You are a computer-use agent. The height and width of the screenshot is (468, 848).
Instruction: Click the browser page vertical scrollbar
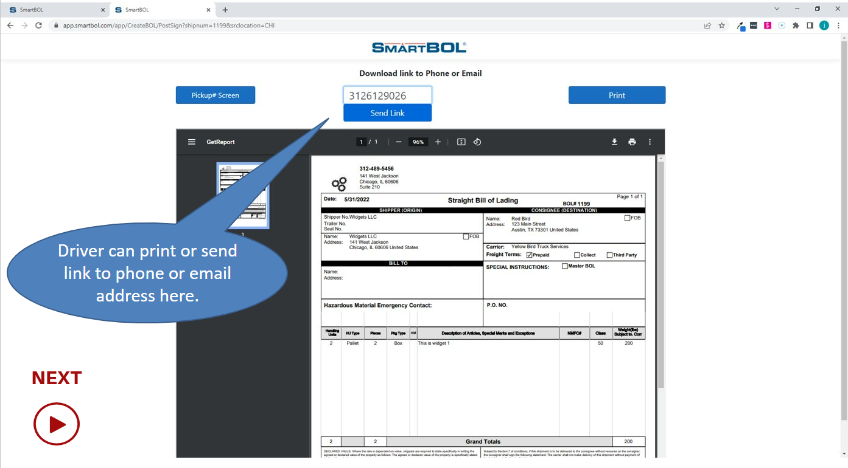point(844,231)
